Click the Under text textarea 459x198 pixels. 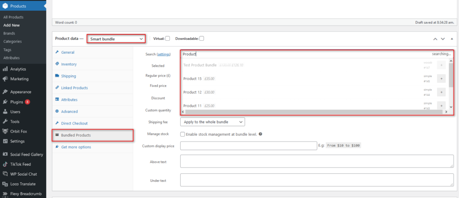(317, 180)
